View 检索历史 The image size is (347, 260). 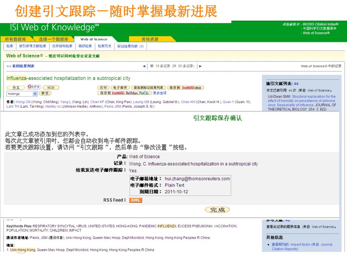(x=104, y=46)
